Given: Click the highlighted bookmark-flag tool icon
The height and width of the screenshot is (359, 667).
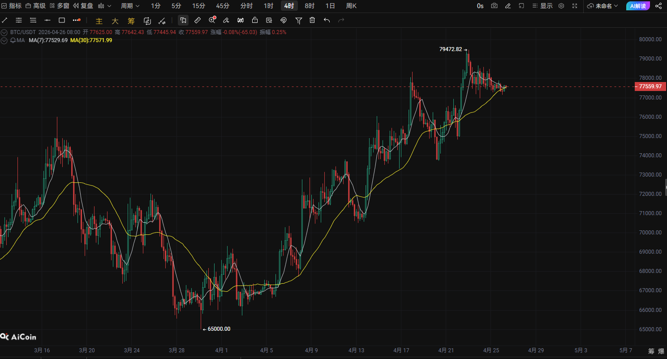Looking at the screenshot, I should 183,20.
